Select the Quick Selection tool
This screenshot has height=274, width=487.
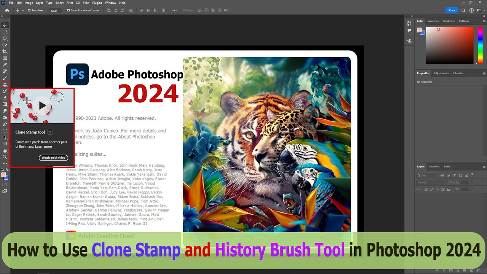[5, 45]
